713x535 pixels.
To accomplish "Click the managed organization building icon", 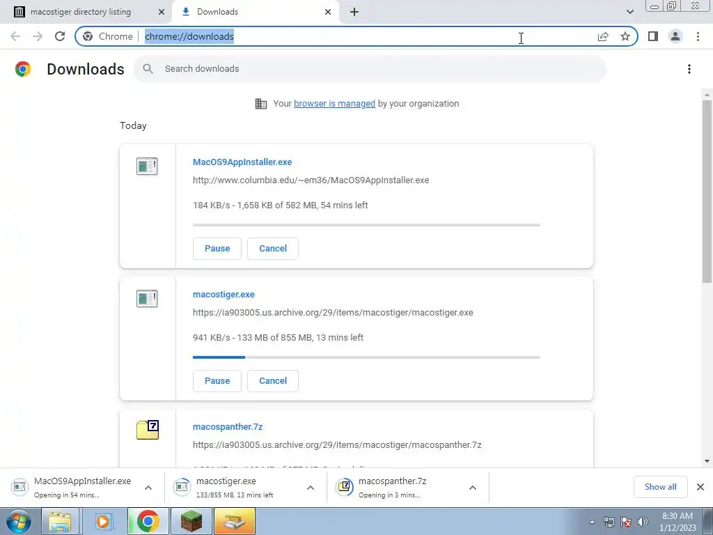I will [261, 104].
